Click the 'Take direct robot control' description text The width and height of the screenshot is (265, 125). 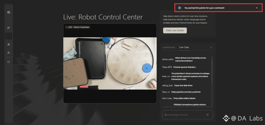tap(185, 20)
